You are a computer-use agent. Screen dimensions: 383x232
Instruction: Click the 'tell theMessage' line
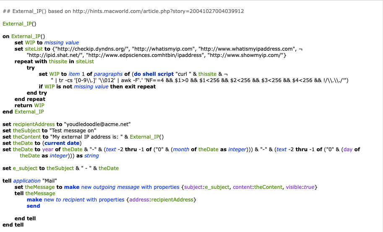point(35,193)
